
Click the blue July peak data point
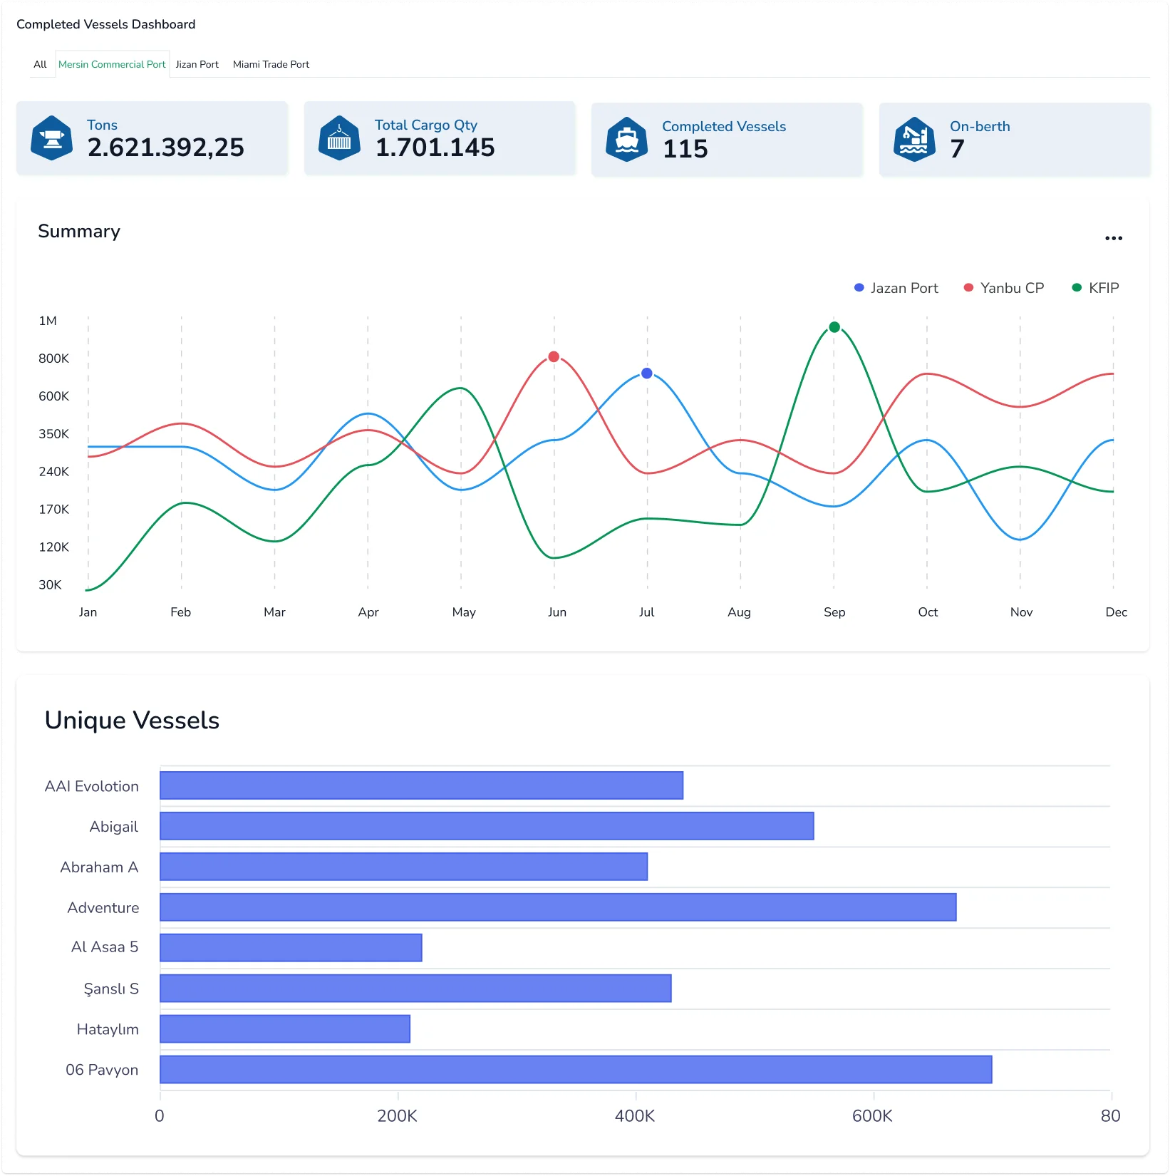pyautogui.click(x=647, y=373)
